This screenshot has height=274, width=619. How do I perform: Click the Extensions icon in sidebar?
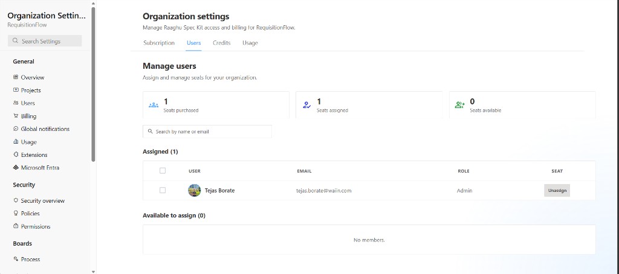pos(16,155)
